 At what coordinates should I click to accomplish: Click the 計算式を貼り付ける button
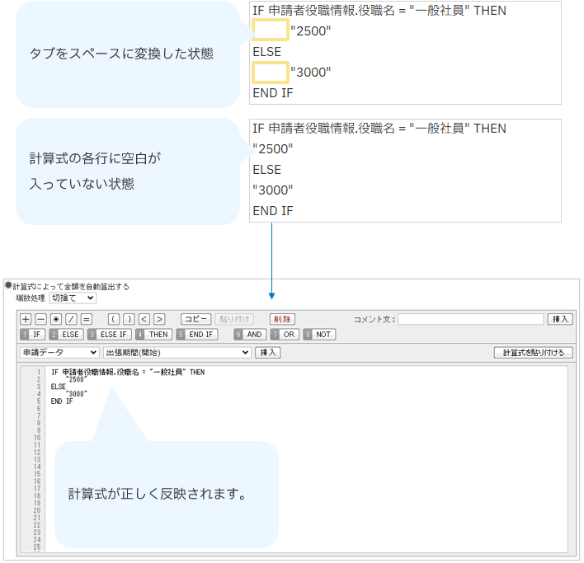pos(534,353)
